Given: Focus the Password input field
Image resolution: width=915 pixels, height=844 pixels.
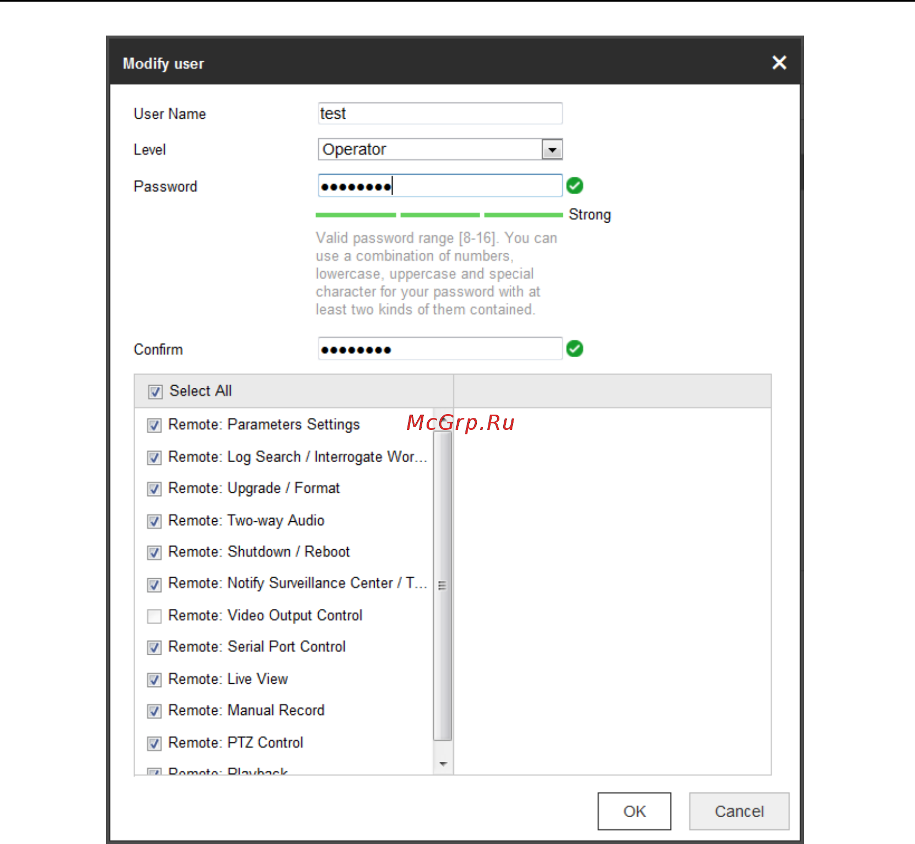Looking at the screenshot, I should (440, 186).
